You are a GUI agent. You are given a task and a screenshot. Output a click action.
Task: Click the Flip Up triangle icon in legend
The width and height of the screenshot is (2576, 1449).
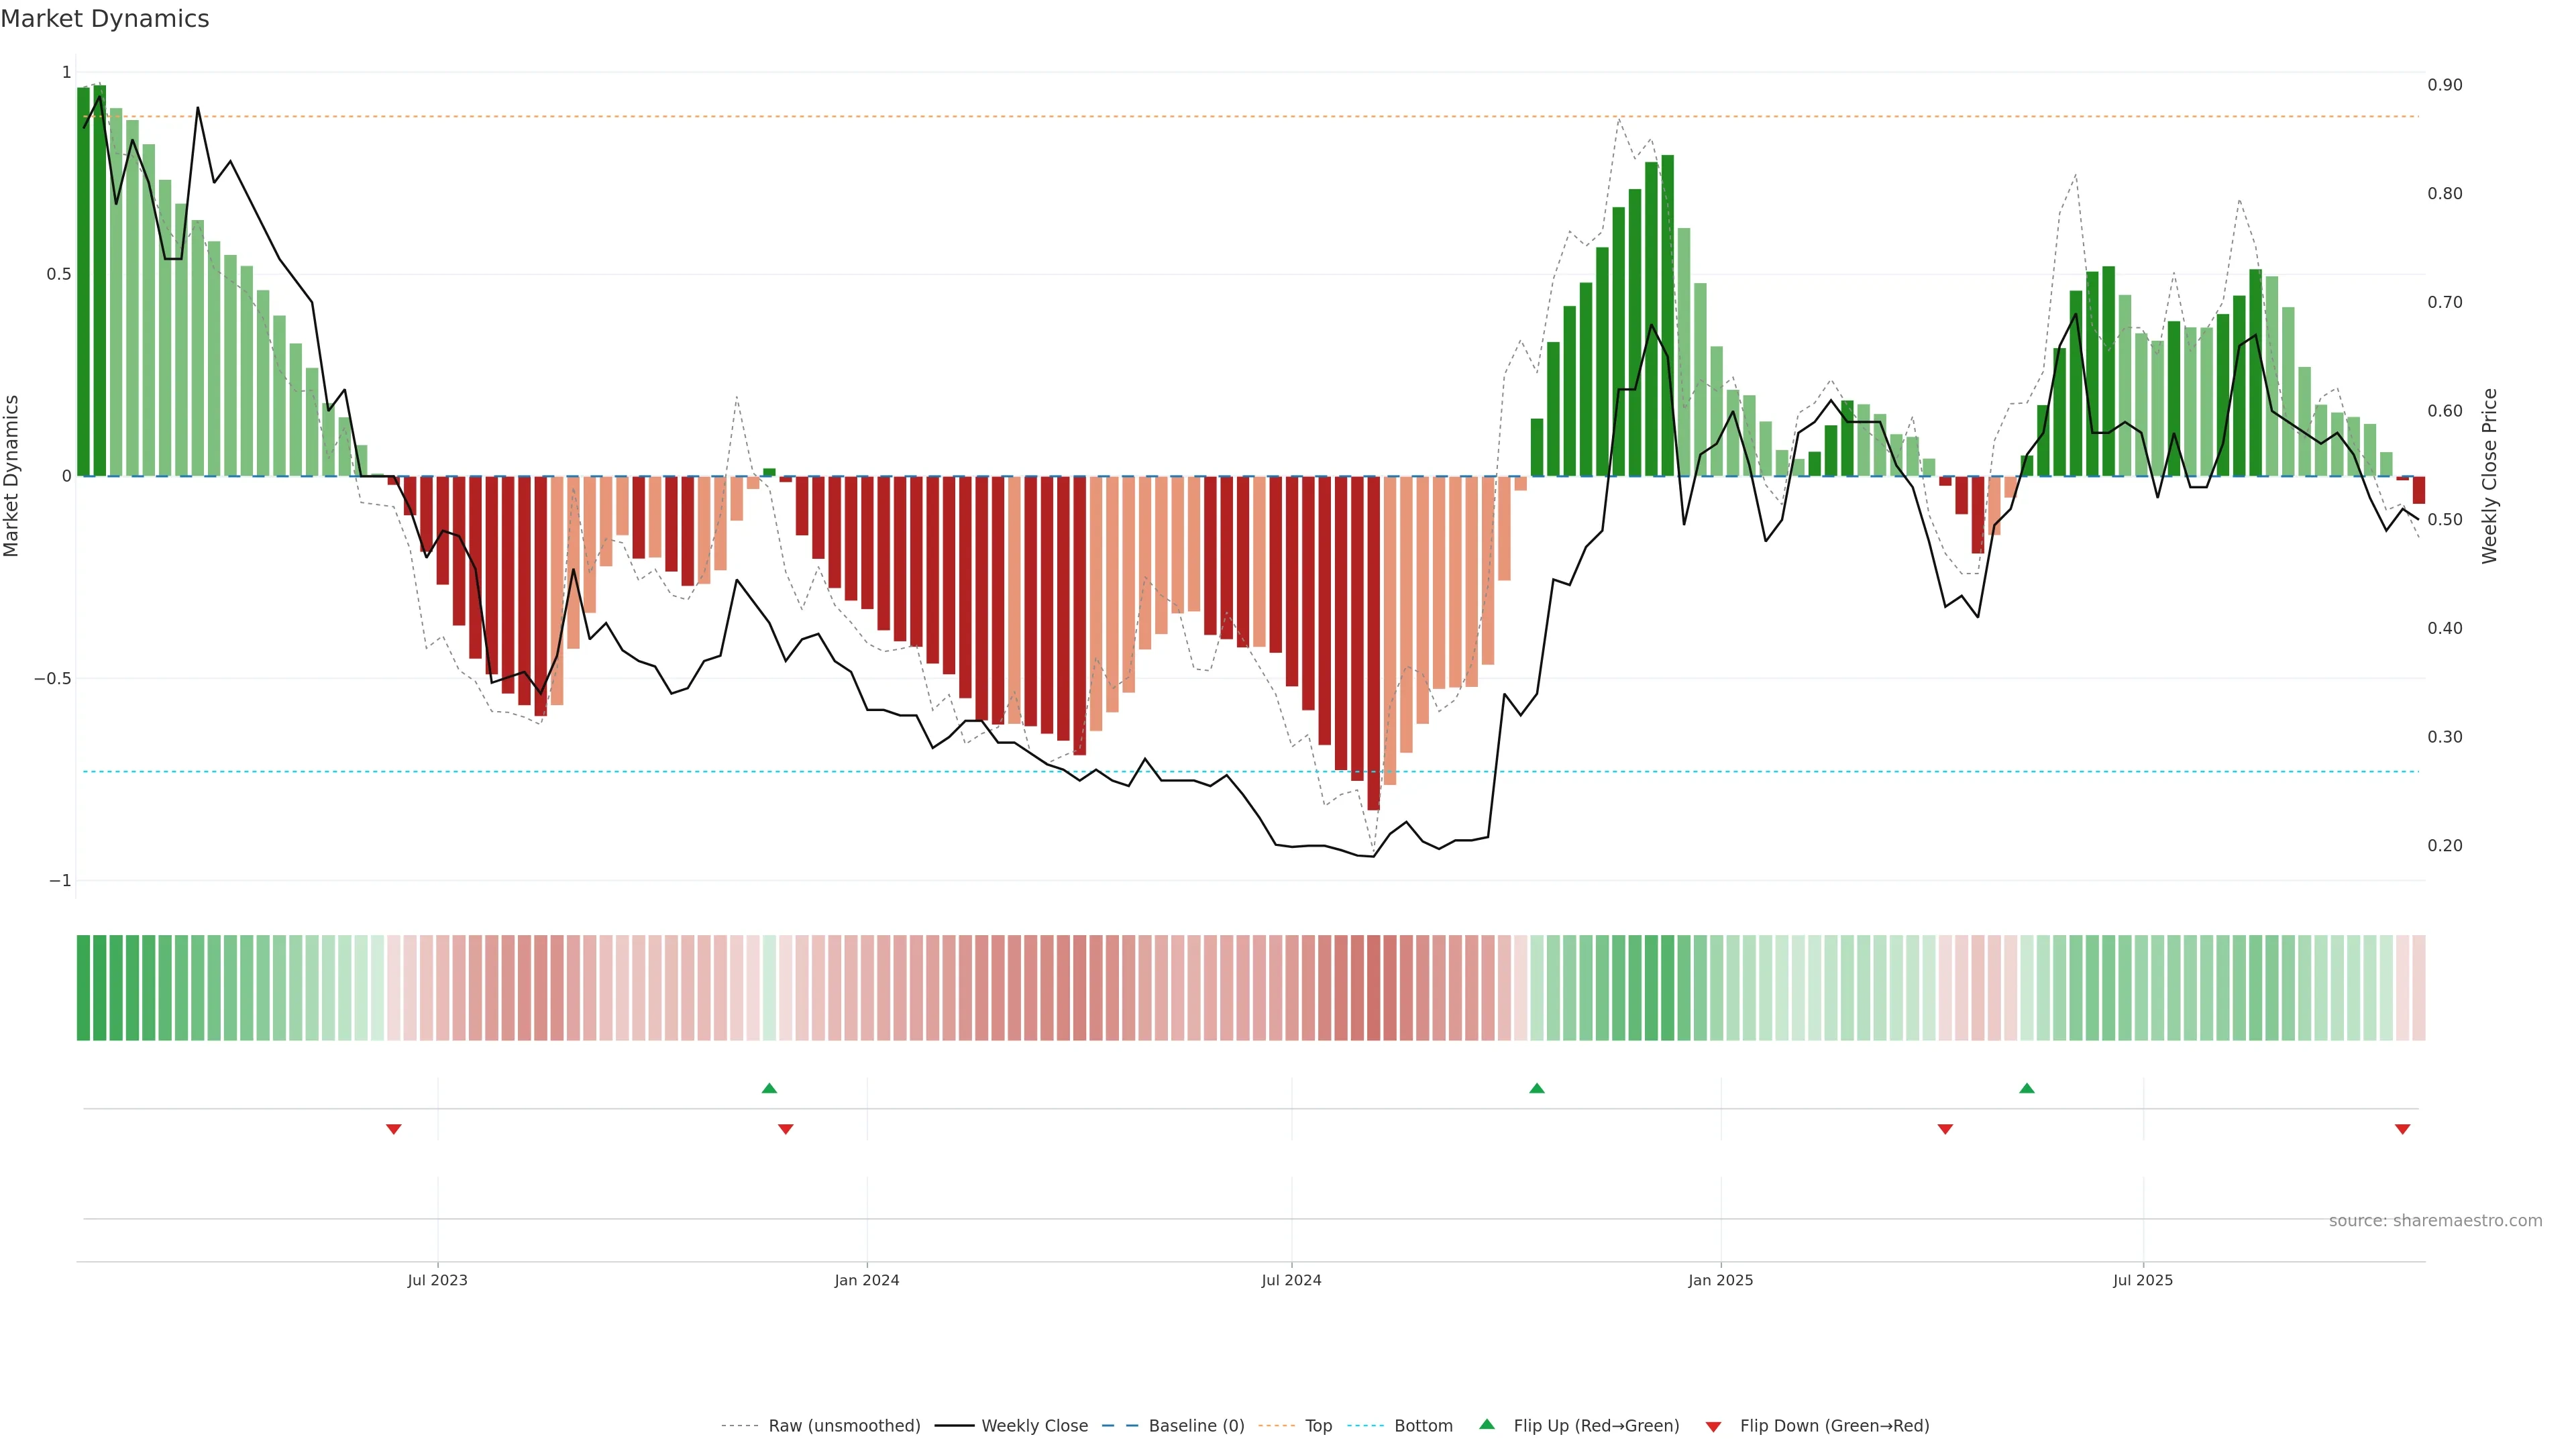pyautogui.click(x=1486, y=1424)
